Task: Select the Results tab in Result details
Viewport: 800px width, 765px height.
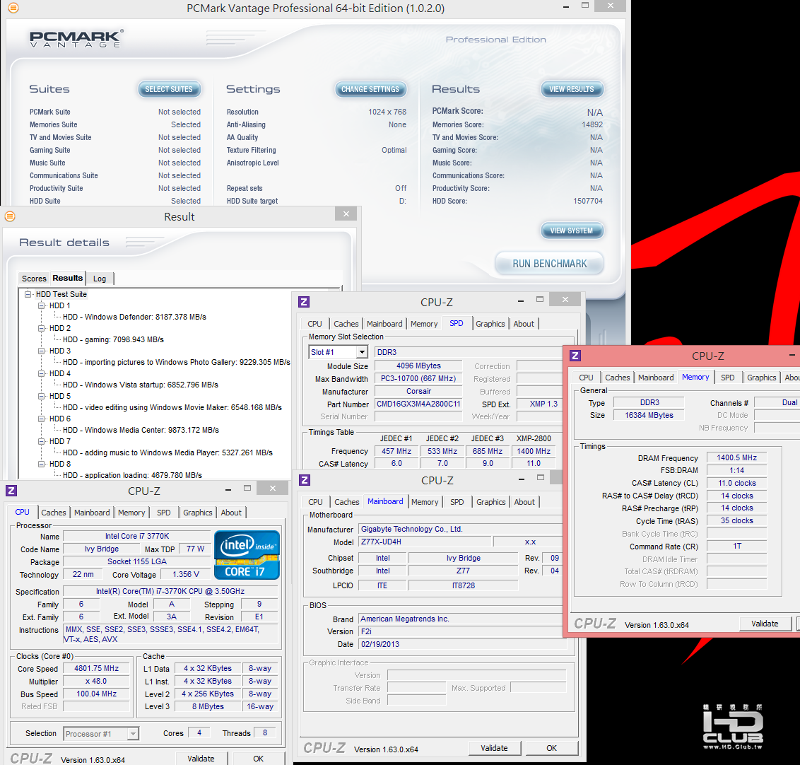Action: click(67, 278)
